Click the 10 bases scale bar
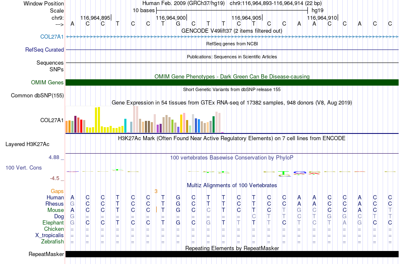The image size is (399, 264). coord(232,10)
